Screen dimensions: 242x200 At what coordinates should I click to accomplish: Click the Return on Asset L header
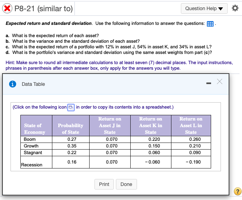(x=191, y=125)
